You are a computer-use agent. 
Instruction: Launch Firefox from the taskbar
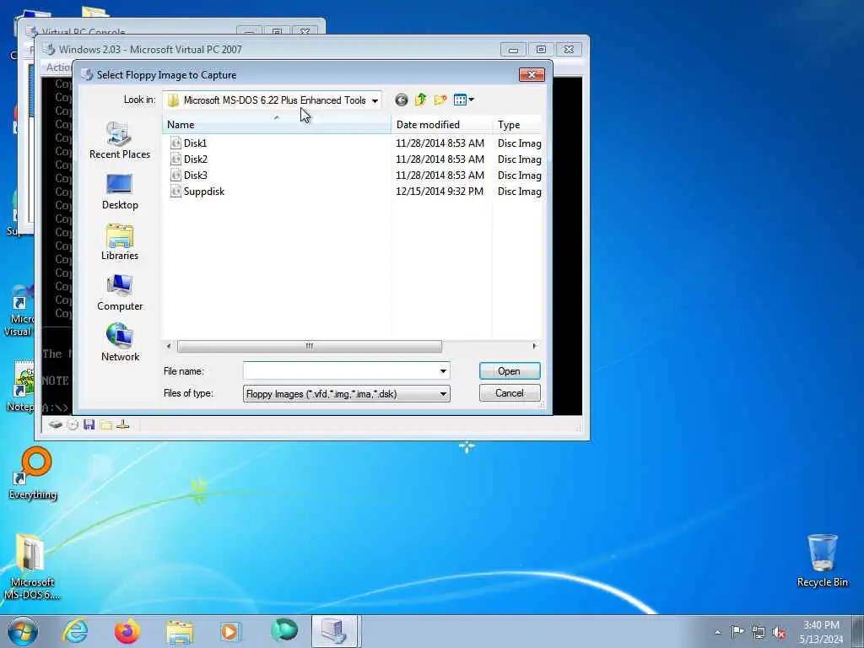127,631
